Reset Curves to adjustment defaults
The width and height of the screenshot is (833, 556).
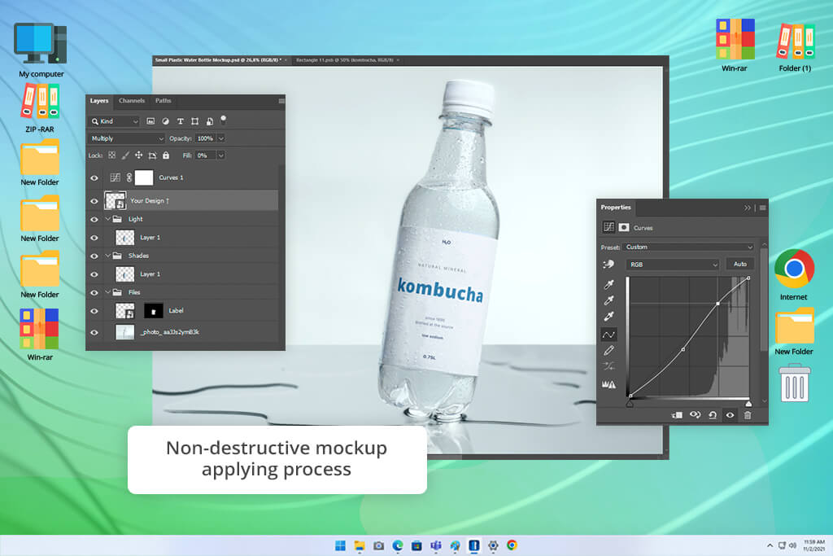pos(713,415)
